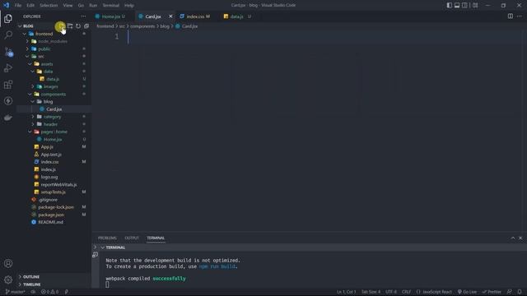Image resolution: width=527 pixels, height=296 pixels.
Task: Open Explorer more actions ellipsis
Action: [83, 16]
